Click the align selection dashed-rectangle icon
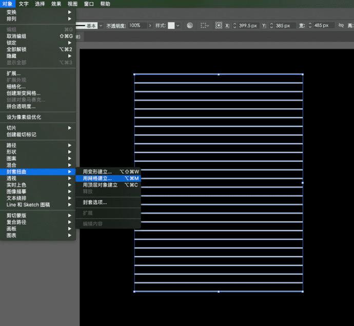354x326 pixels. (204, 25)
